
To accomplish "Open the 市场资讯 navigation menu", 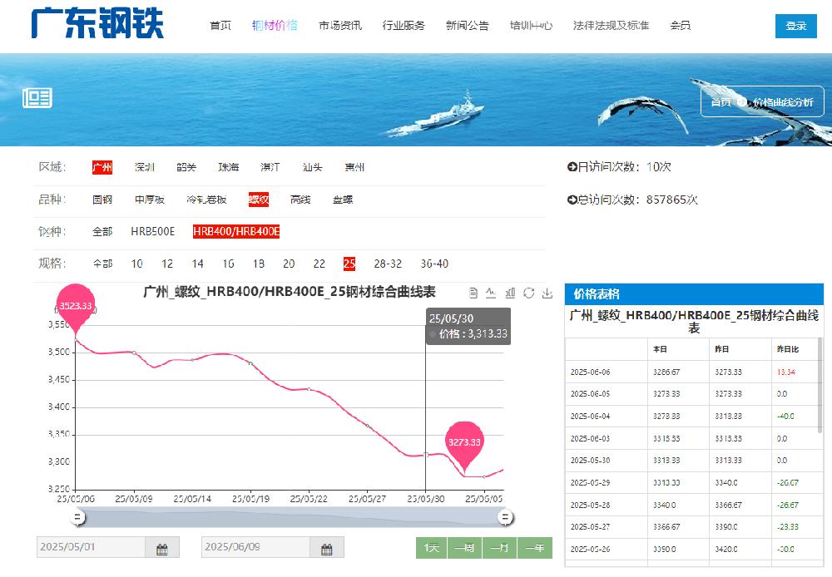I will [340, 26].
